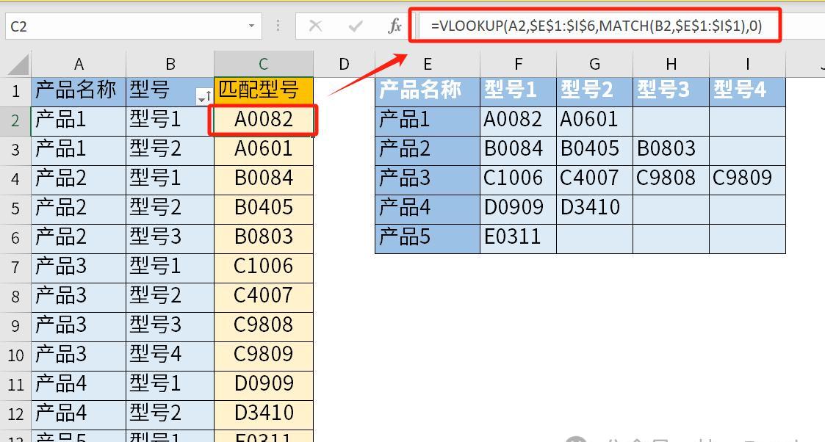Select column B header

[x=170, y=64]
